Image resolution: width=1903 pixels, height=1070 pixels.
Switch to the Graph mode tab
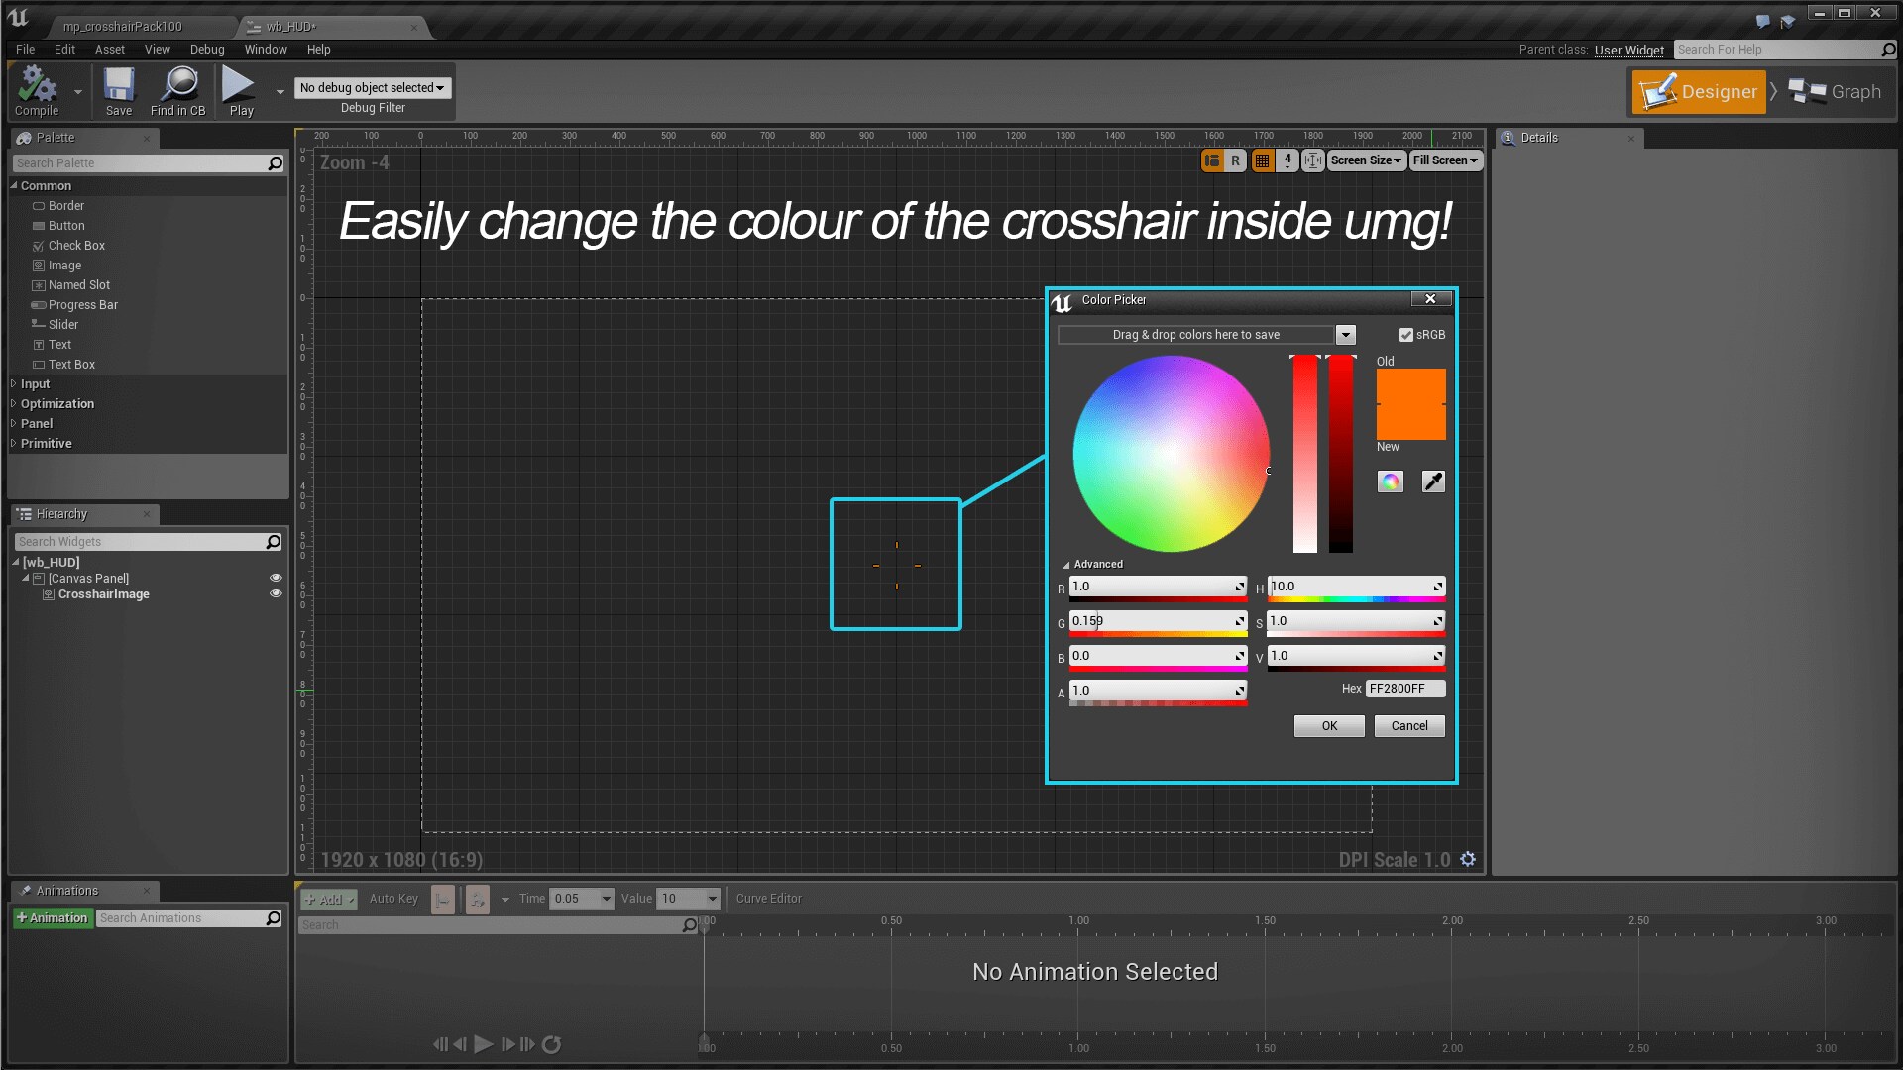pyautogui.click(x=1836, y=92)
